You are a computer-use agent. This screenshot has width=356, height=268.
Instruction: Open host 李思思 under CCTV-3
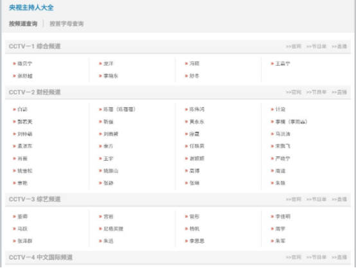tap(197, 241)
